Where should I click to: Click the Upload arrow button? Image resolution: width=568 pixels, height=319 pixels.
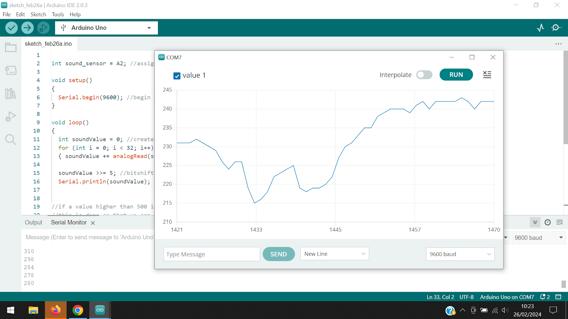point(27,28)
